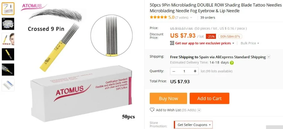Click Get our app exclusive prices link
The image size is (283, 129).
pyautogui.click(x=203, y=43)
